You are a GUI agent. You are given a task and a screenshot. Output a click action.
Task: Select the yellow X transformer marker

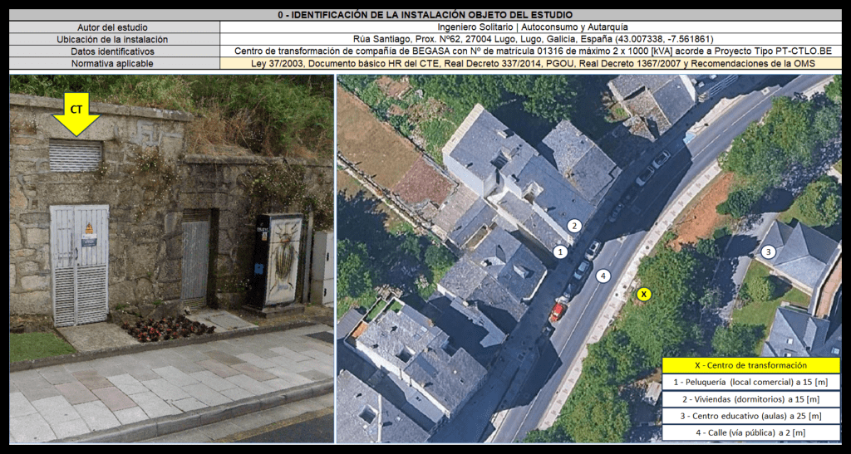(643, 294)
